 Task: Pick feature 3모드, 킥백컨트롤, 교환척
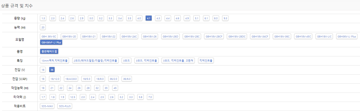coord(178,61)
